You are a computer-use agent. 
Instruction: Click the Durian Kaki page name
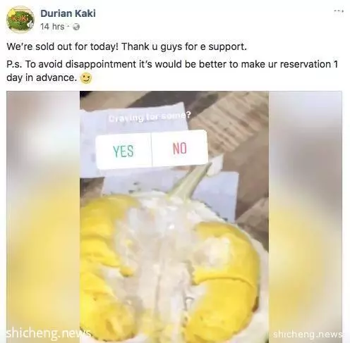[68, 13]
